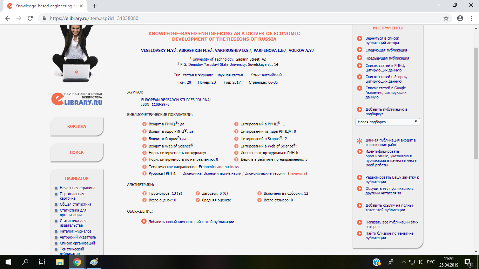The width and height of the screenshot is (479, 269).
Task: Click arrow icon beside 'Список статей в РИНЦ'
Action: 359,65
